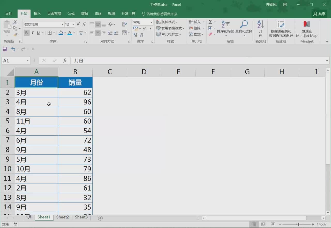Screen dimensions: 331x228
Task: Apply the cell borders icon
Action: tap(50, 33)
